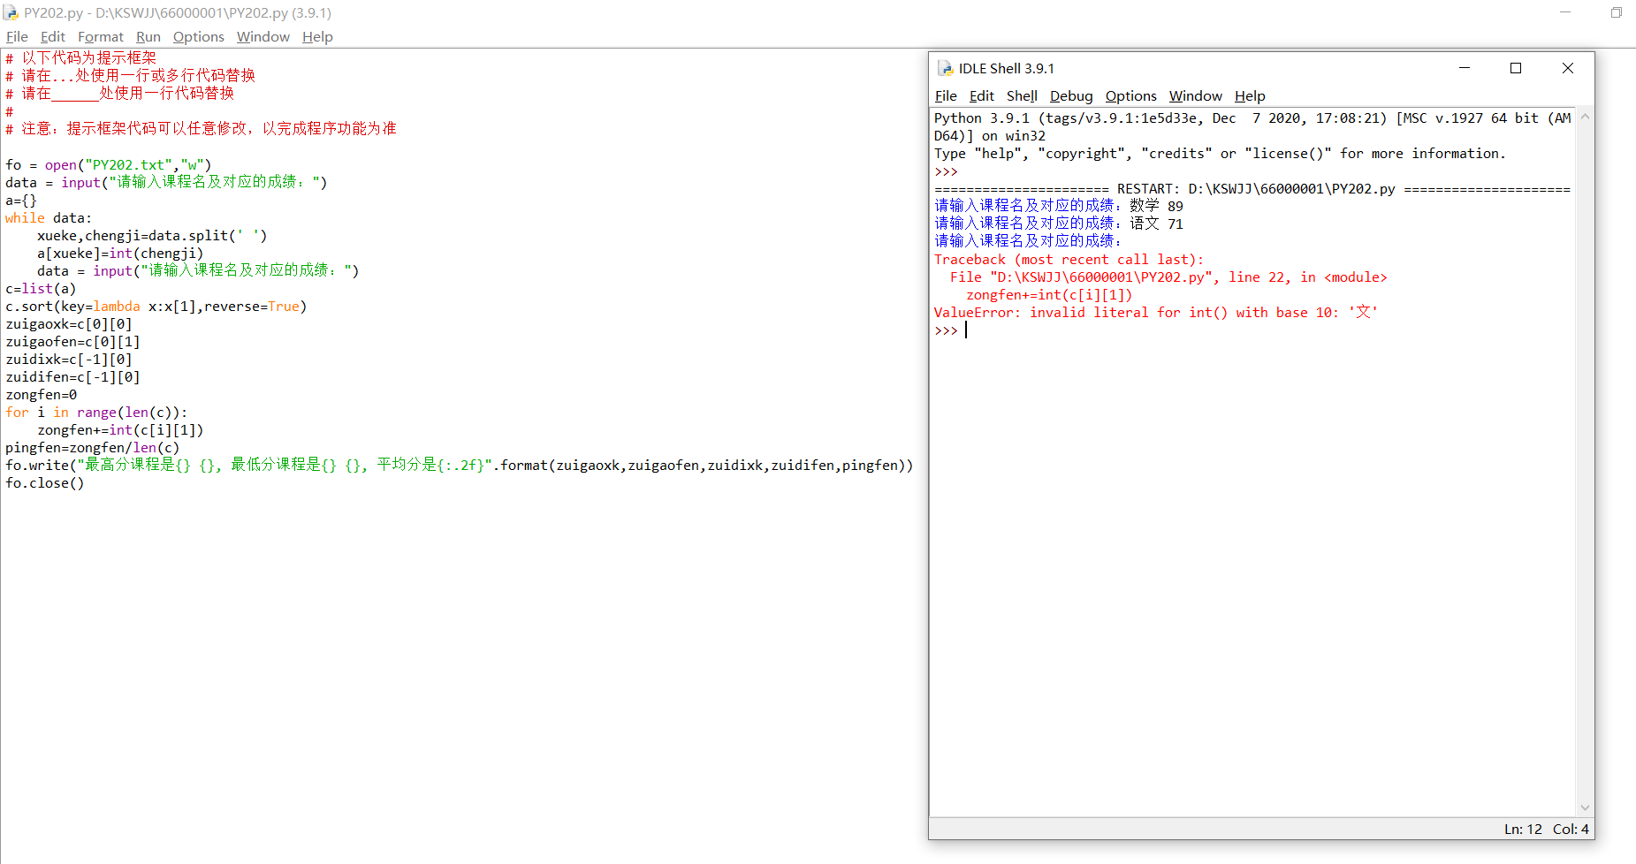Click the 'Col: 4' status bar entry
The height and width of the screenshot is (864, 1636).
point(1571,829)
